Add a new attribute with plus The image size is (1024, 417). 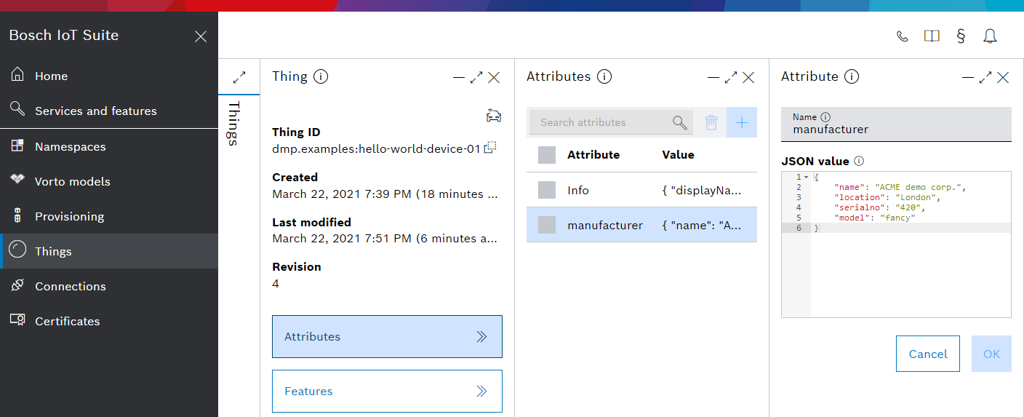pyautogui.click(x=742, y=122)
